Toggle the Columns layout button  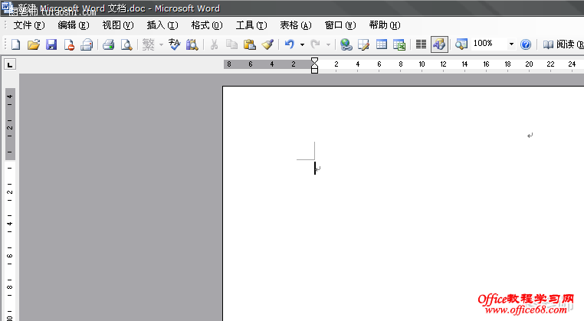[421, 44]
